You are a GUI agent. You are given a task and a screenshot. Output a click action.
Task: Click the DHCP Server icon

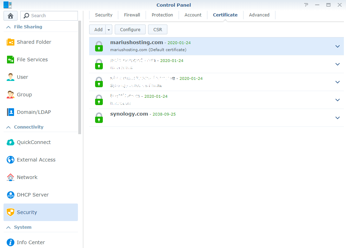tap(11, 195)
